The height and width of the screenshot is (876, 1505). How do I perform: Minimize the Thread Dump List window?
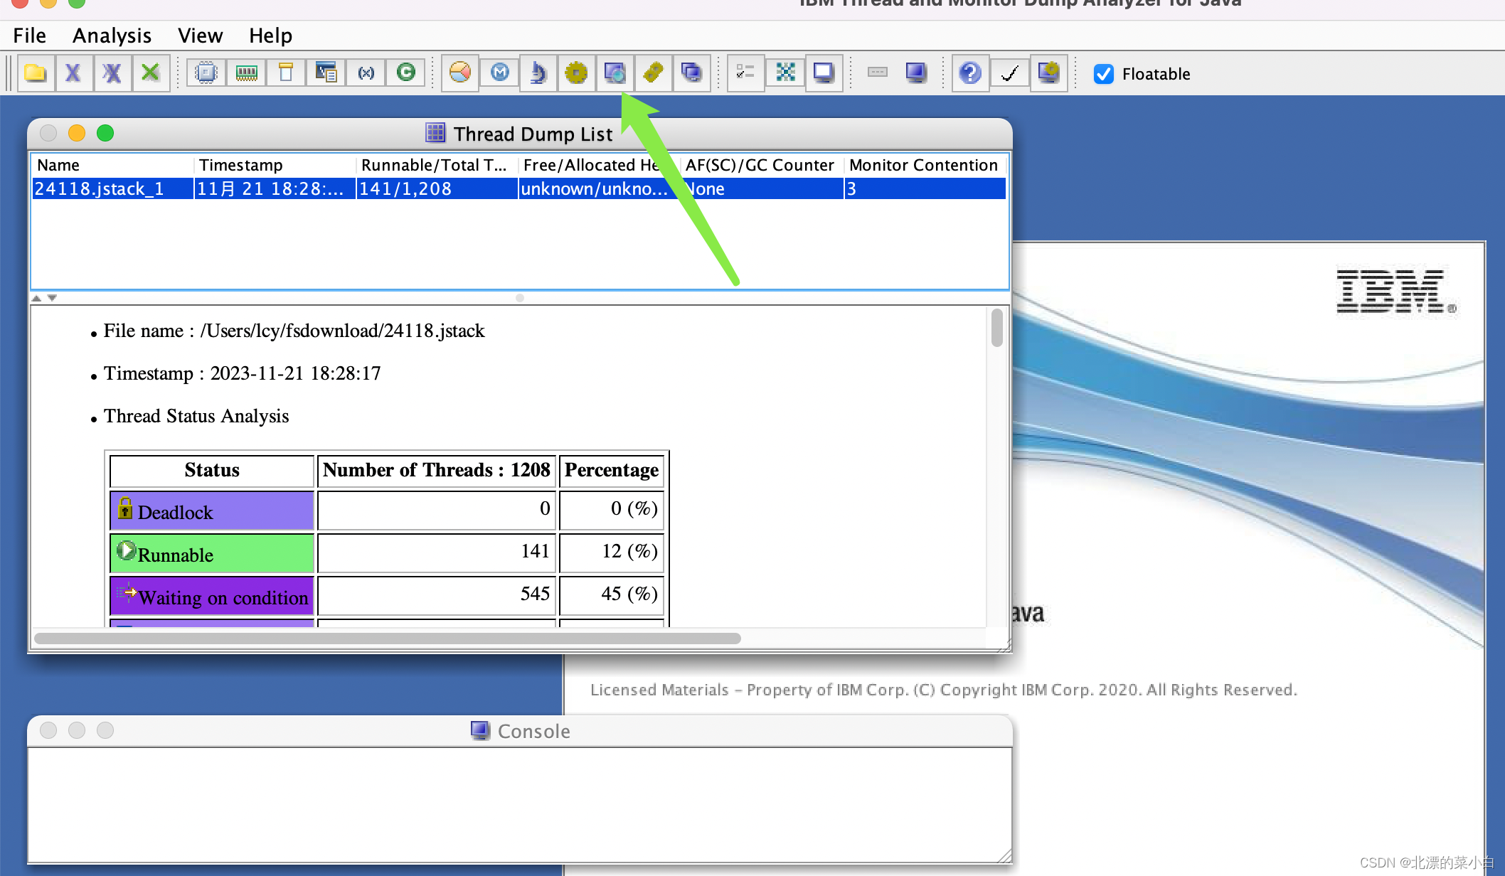coord(77,133)
